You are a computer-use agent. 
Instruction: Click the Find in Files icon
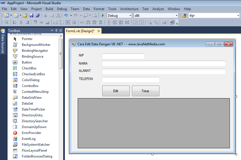pos(184,15)
